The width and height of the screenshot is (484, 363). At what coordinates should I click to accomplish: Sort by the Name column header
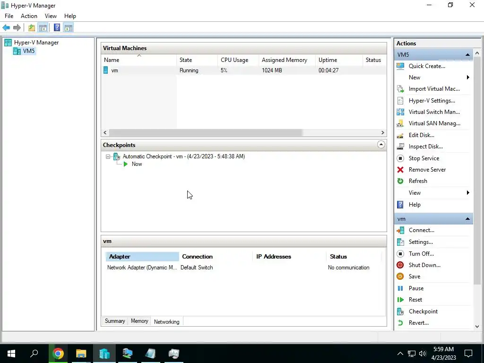139,60
